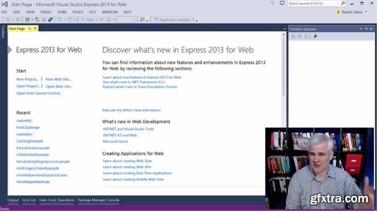Screen dimensions: 378x212
Task: Toggle the pin on Start Page tab
Action: (30, 29)
